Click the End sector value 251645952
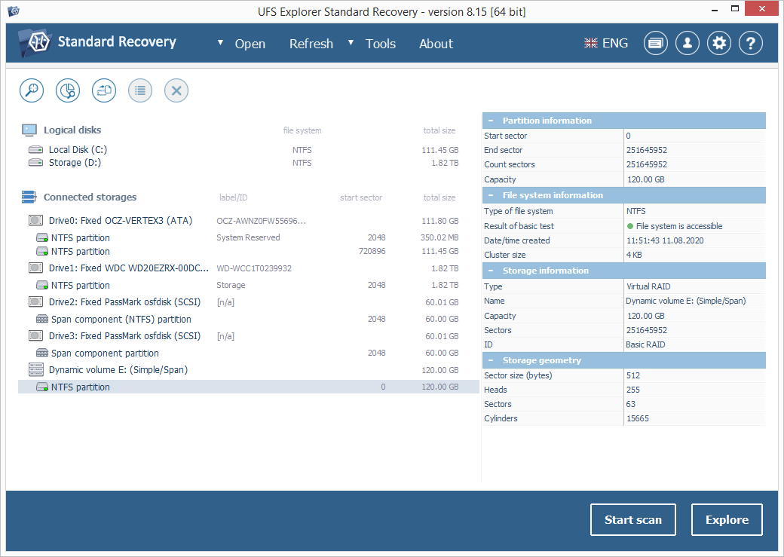The image size is (784, 557). click(x=647, y=150)
